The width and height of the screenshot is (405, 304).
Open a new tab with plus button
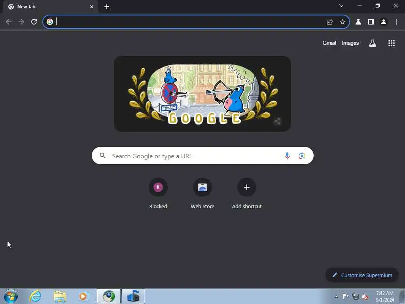coord(107,7)
